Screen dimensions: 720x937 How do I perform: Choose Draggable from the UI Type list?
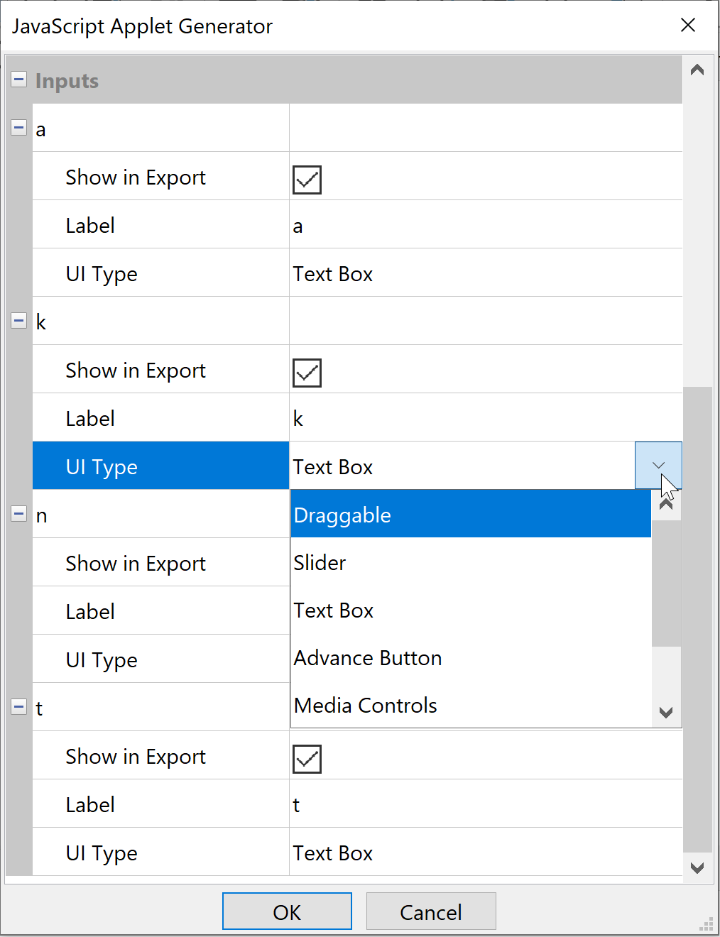click(x=470, y=515)
